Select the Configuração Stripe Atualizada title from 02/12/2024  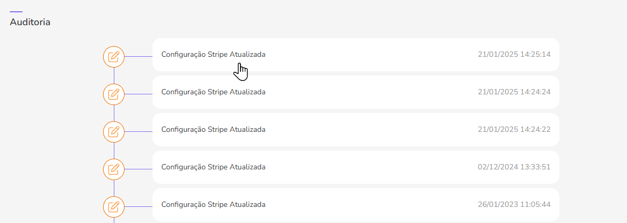coord(213,167)
